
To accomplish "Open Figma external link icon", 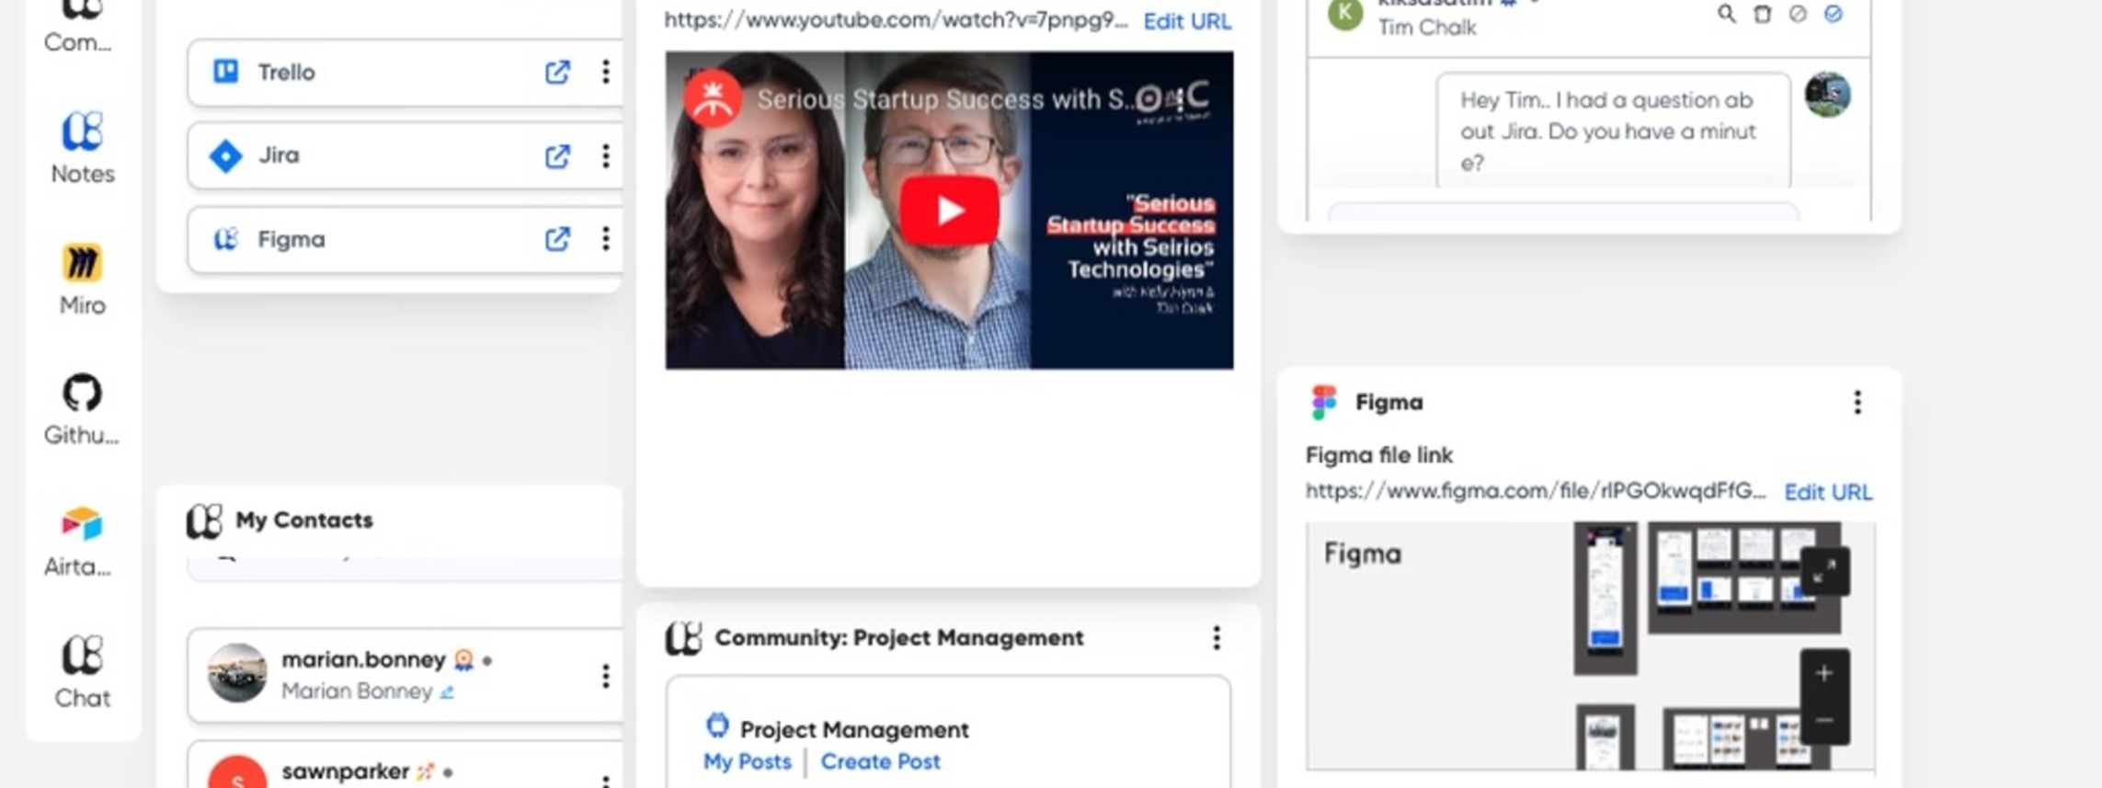I will [x=557, y=240].
